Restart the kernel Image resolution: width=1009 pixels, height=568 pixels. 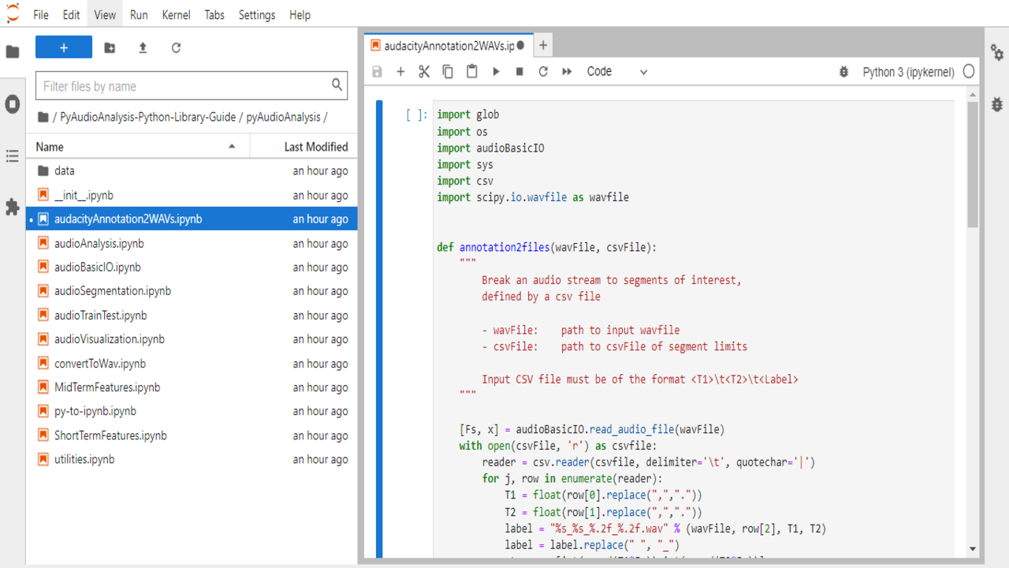[543, 72]
